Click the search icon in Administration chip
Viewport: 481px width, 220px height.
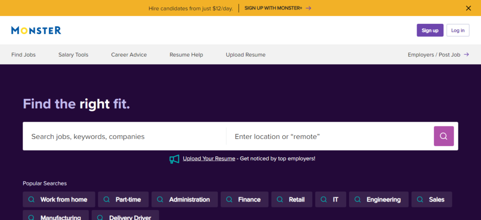pos(160,199)
